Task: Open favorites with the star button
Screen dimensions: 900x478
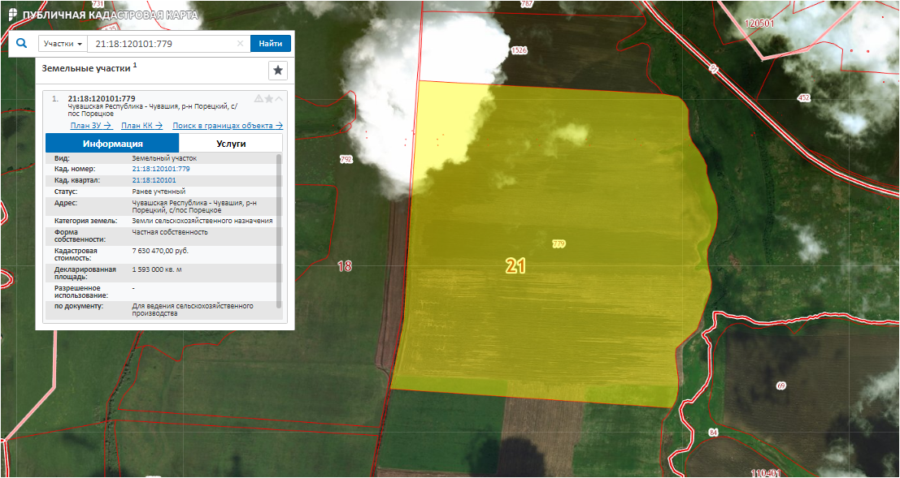Action: 278,71
